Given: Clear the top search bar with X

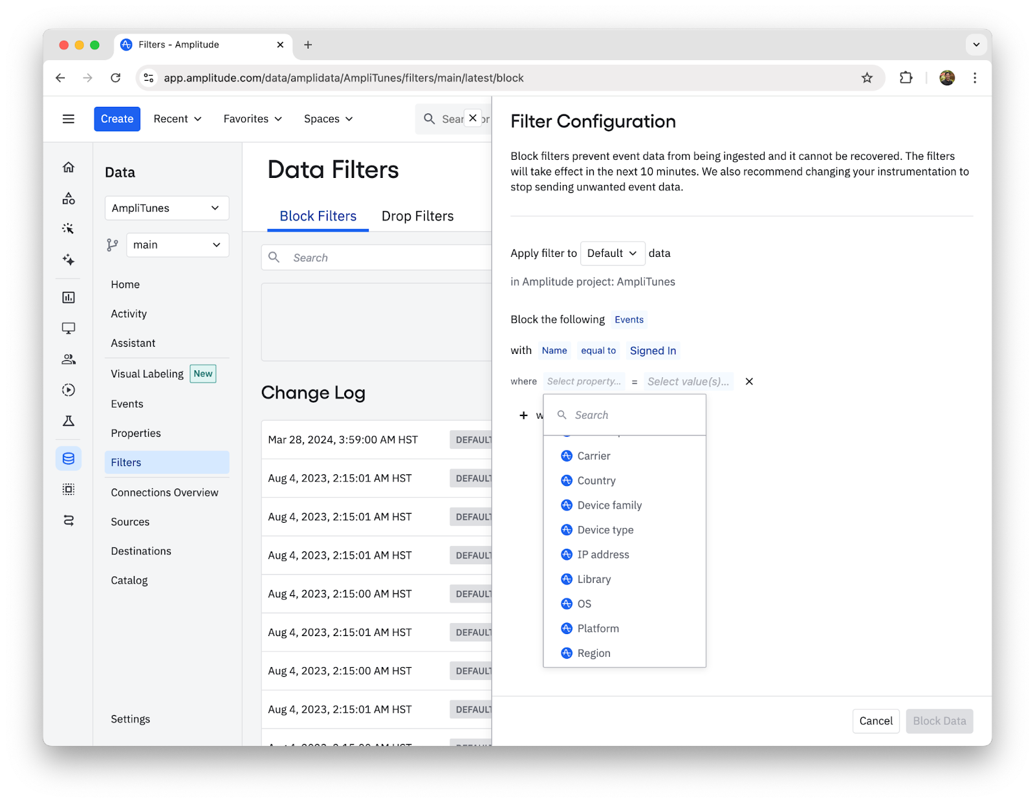Looking at the screenshot, I should [x=473, y=118].
